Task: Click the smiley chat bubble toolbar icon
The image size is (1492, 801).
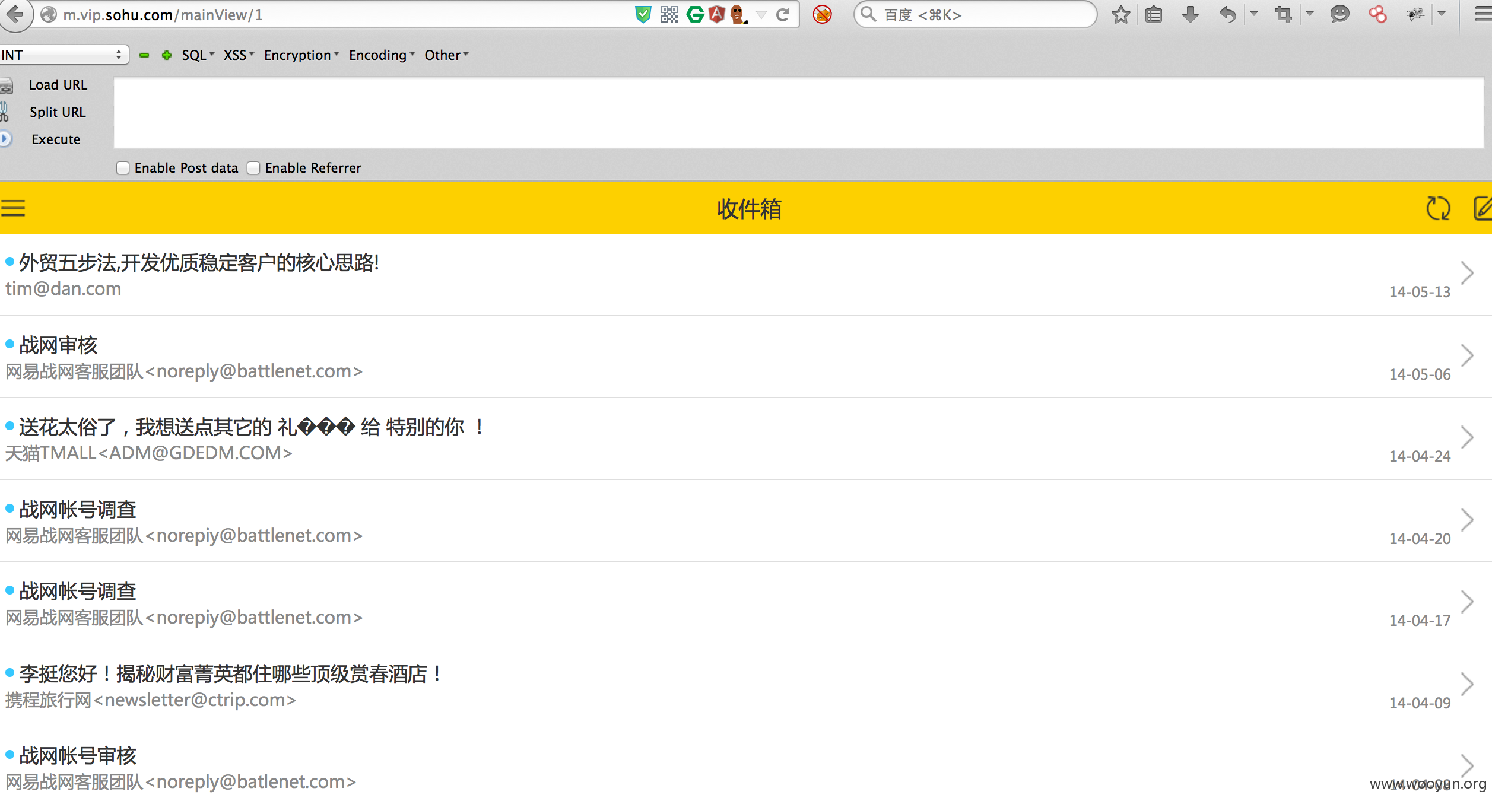Action: coord(1339,14)
